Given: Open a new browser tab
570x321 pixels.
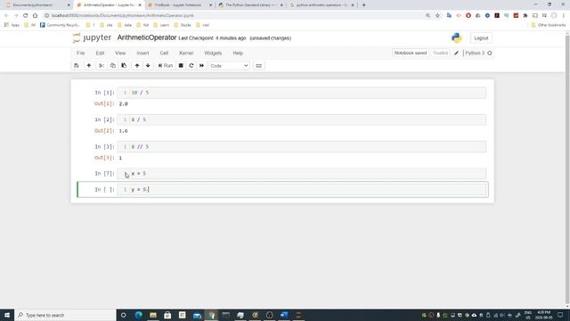Looking at the screenshot, I should tap(363, 5).
